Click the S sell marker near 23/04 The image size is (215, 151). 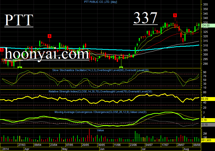pos(50,36)
